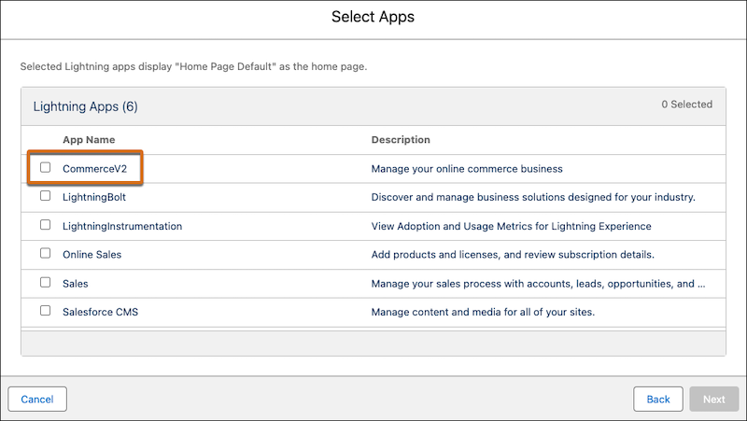Click the Cancel button
Viewport: 747px width, 421px height.
point(37,400)
